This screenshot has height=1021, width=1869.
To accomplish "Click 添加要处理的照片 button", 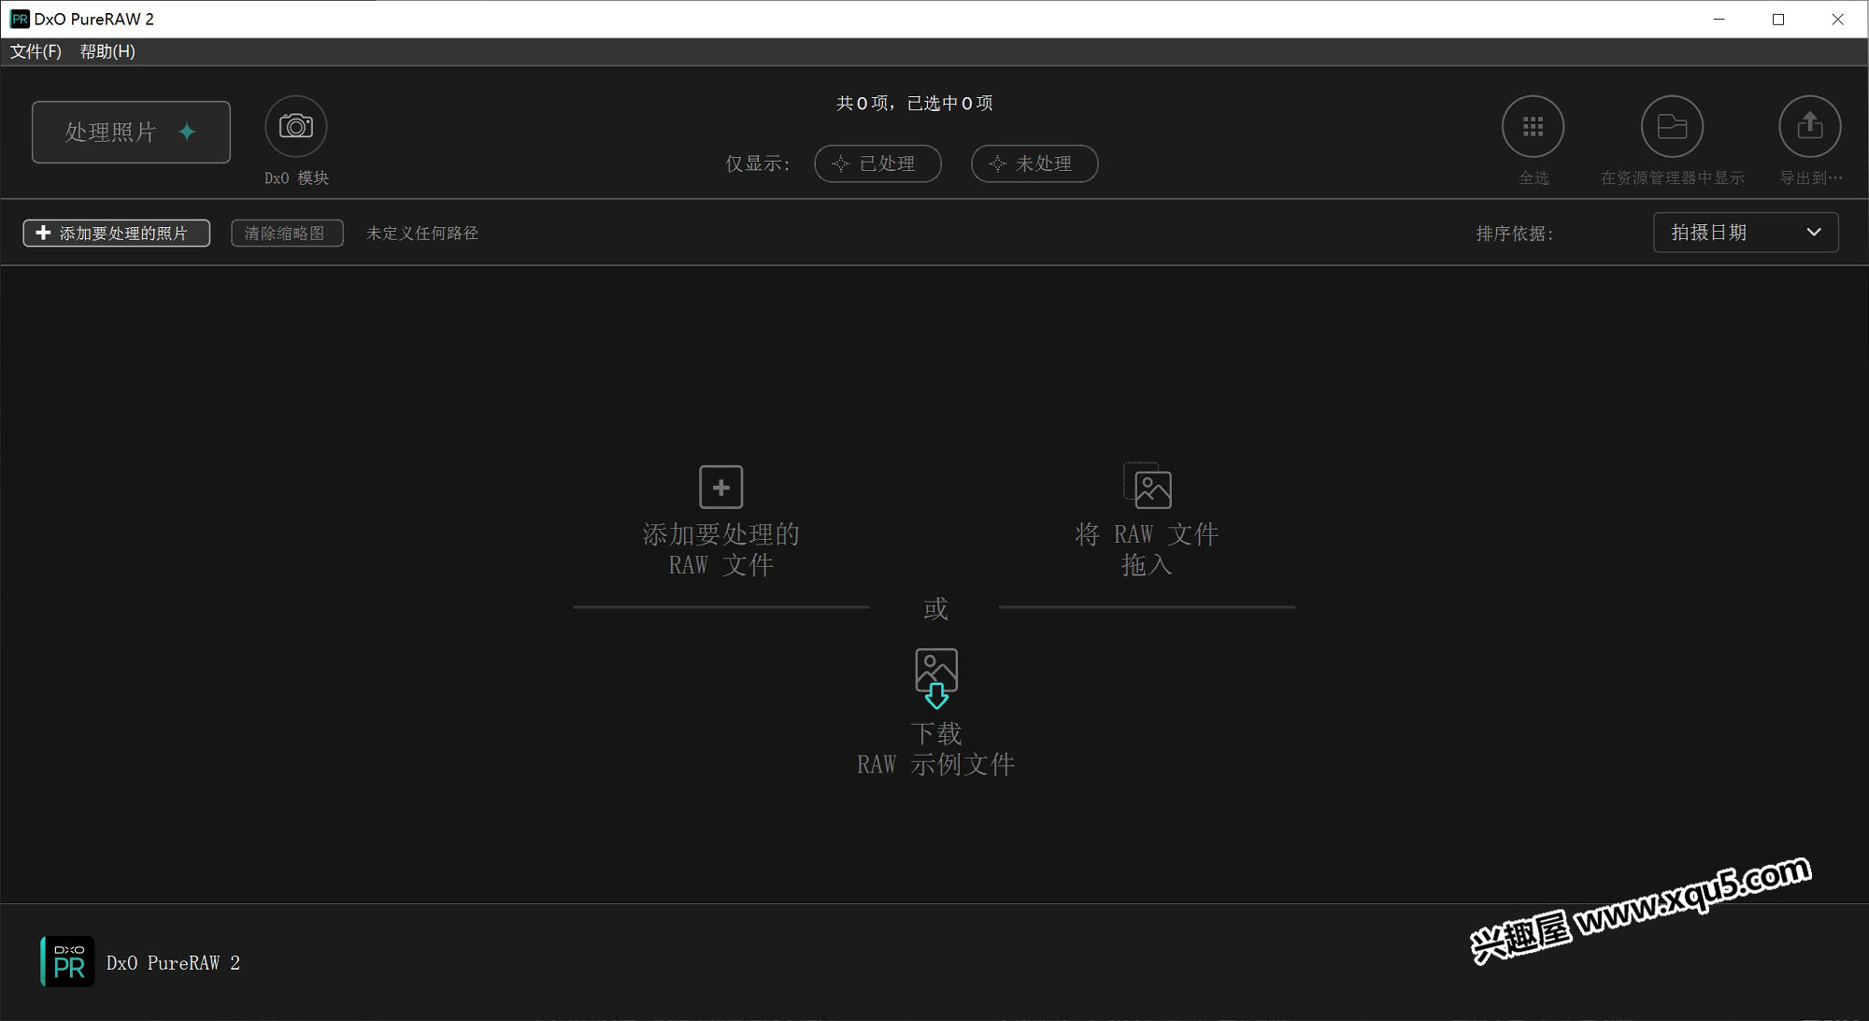I will (x=117, y=233).
